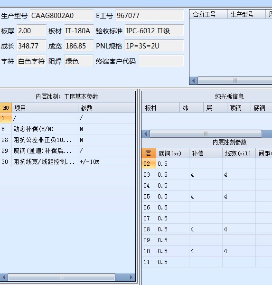Click left scroll arrow under 工序基本参数 table
The height and width of the screenshot is (285, 272).
pos(4,277)
